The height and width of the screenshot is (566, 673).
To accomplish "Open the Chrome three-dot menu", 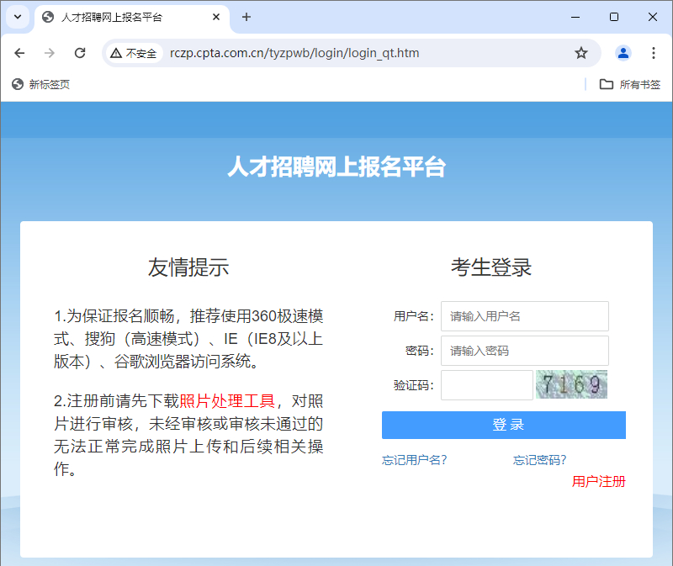I will tap(654, 53).
